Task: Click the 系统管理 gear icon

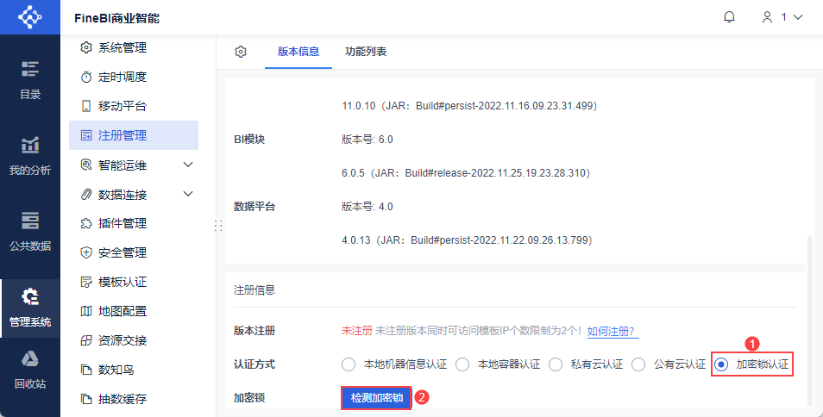Action: tap(86, 47)
